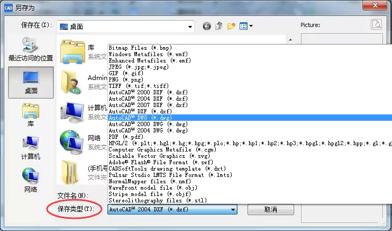Select 桌面 in the places sidebar
Image resolution: width=392 pixels, height=231 pixels.
tap(31, 83)
